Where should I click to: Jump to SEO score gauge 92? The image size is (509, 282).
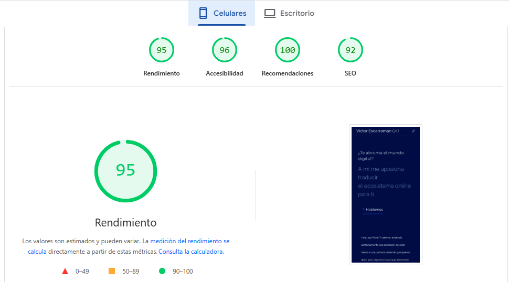351,50
